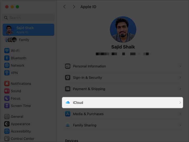
Task: Click the red close window button
Action: 7,7
